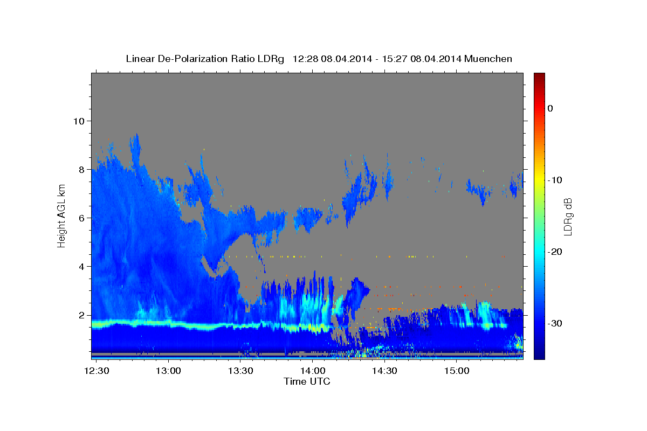This screenshot has width=647, height=431.
Task: Click the height label '2'
Action: point(81,315)
